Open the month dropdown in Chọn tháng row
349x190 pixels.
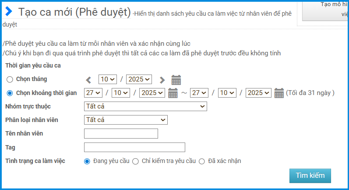click(108, 79)
